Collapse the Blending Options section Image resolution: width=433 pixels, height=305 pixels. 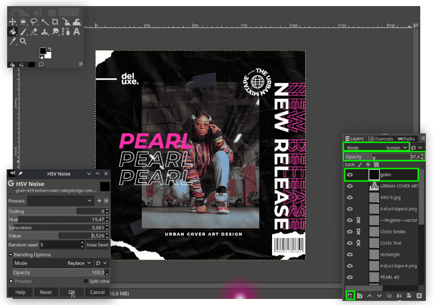click(x=11, y=255)
